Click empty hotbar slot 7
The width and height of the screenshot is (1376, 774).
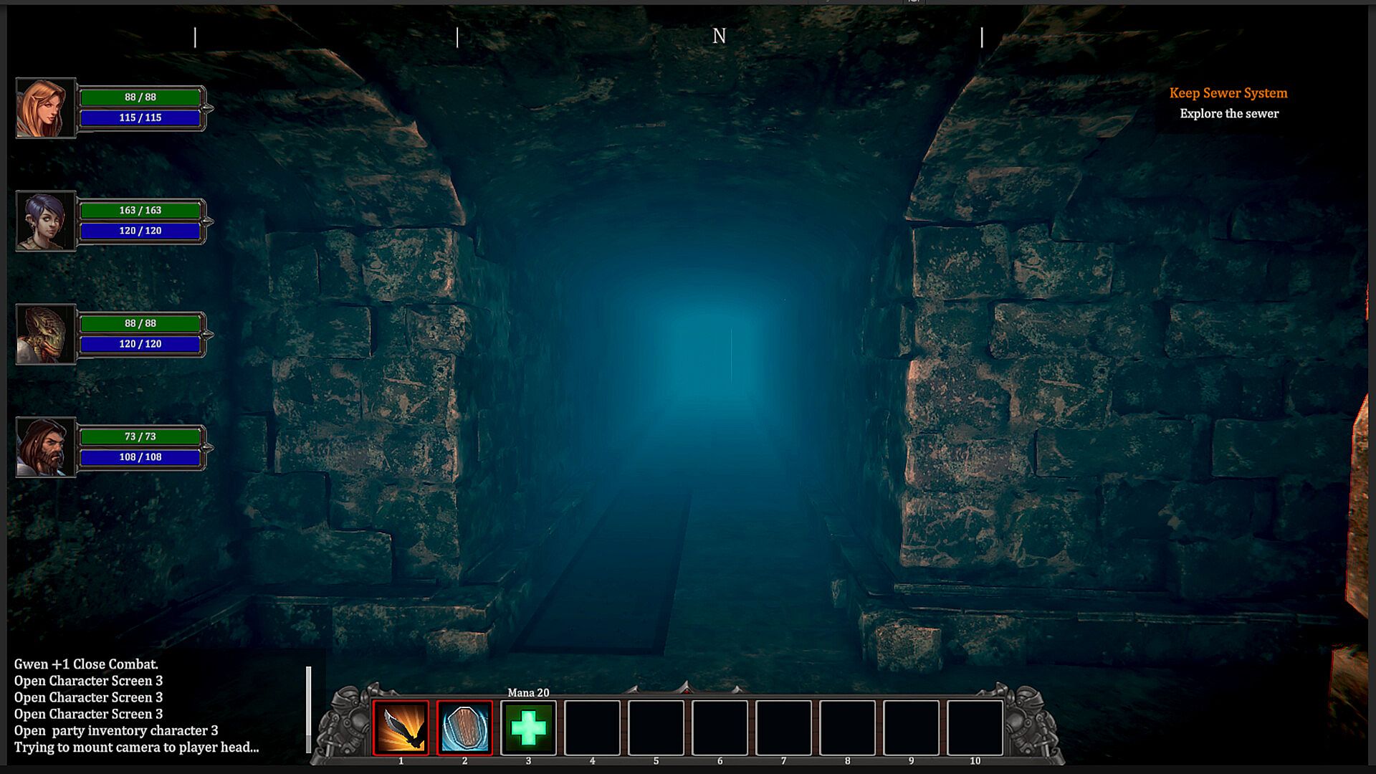pos(783,727)
